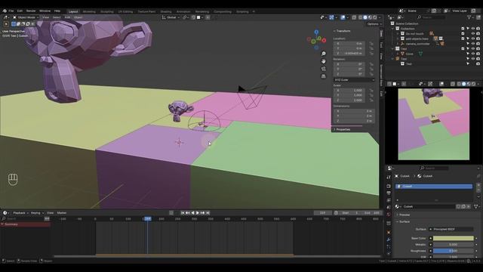Click the Blender logo icon
483x272 pixels.
pyautogui.click(x=5, y=11)
